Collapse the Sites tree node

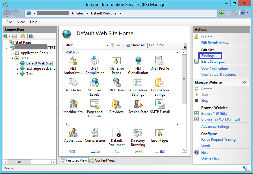(12, 58)
